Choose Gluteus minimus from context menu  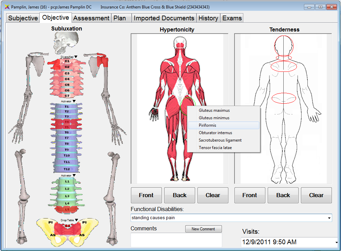coord(224,118)
